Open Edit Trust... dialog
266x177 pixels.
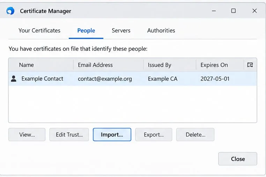69,134
